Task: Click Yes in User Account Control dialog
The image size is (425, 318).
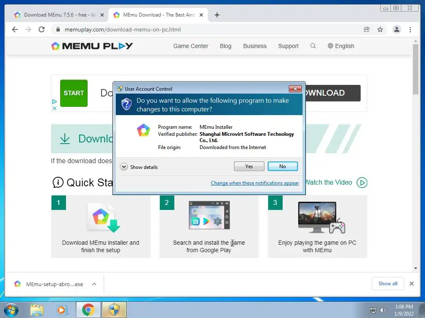Action: [x=249, y=166]
